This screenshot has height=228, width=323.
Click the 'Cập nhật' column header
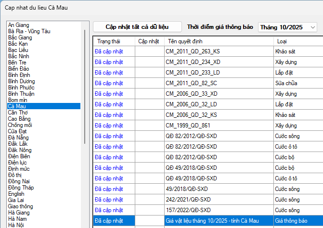point(148,41)
